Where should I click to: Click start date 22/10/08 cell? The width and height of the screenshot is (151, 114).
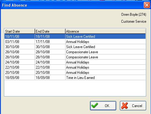pyautogui.click(x=20, y=67)
